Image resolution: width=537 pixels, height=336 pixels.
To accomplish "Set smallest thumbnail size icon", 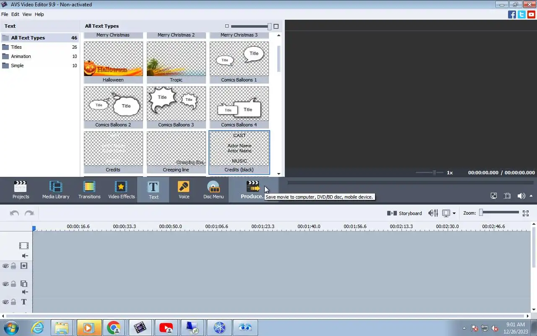I will pos(227,26).
